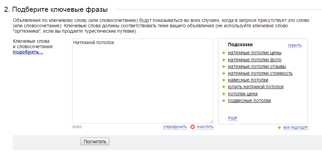Sort keywords using 'упорядочить' link
The width and height of the screenshot is (322, 157).
click(175, 127)
